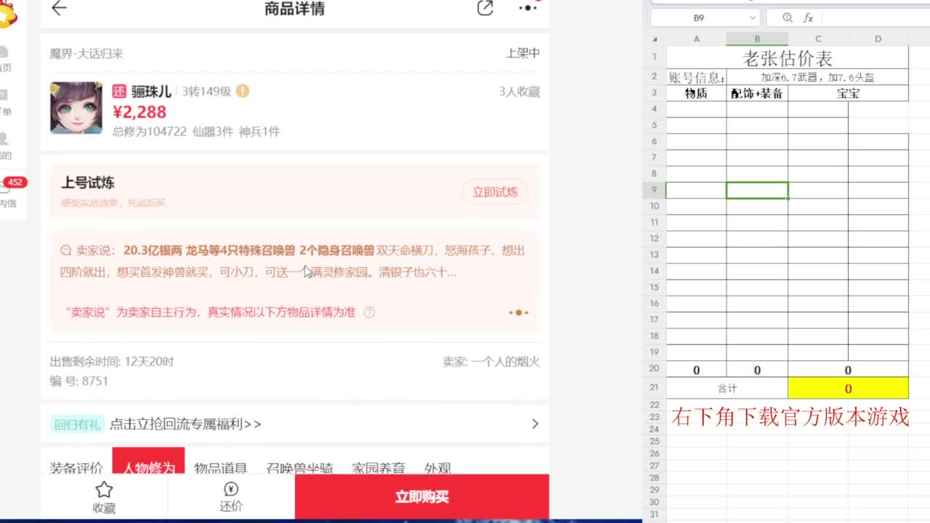
Task: Click the 还 badge beside character name
Action: 119,92
